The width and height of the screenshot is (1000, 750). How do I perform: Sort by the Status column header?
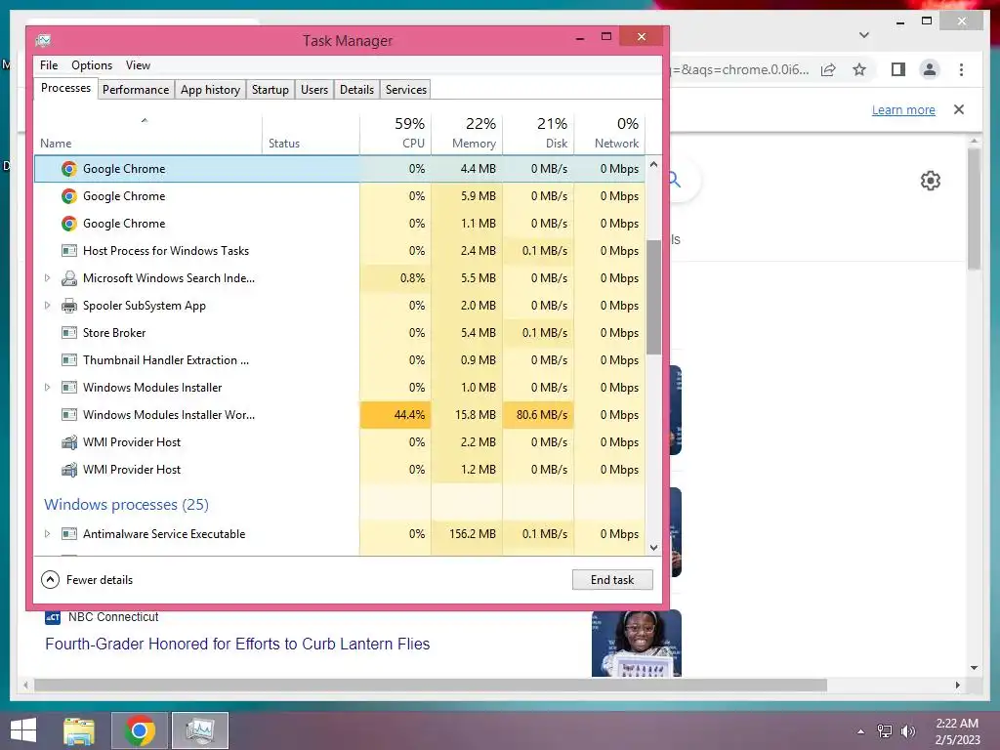[311, 134]
